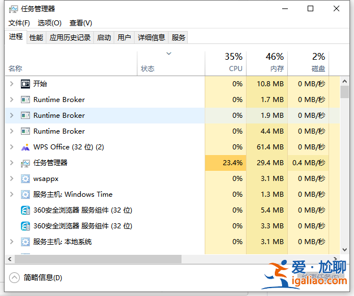Sort by the 35% CPU column header

(x=226, y=64)
